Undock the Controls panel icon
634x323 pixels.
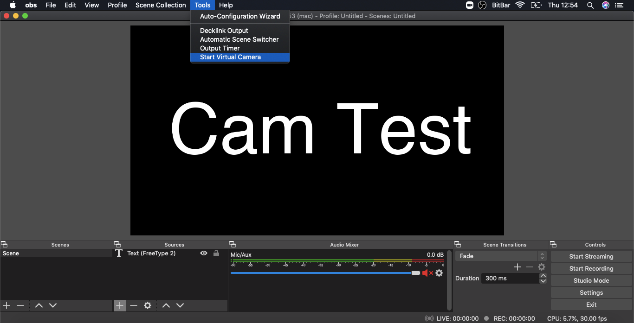(x=553, y=244)
